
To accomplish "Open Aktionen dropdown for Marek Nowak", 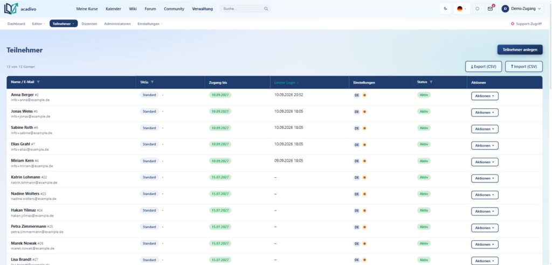I will coord(485,244).
